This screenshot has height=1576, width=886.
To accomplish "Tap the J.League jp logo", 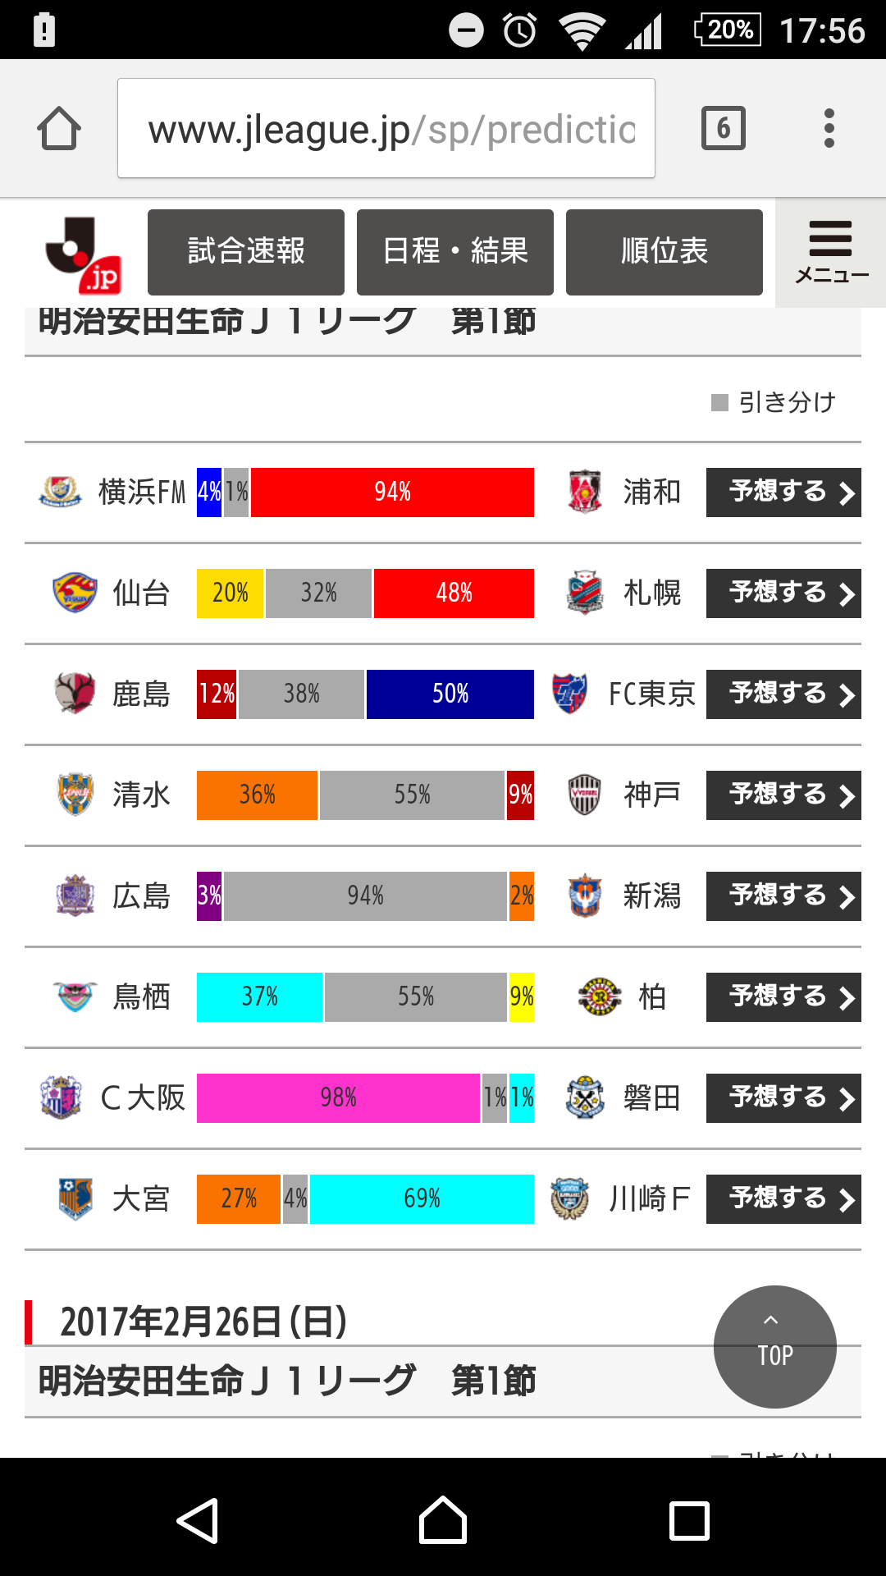I will pyautogui.click(x=83, y=254).
